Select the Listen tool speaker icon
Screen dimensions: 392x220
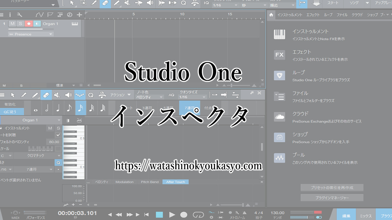[68, 95]
